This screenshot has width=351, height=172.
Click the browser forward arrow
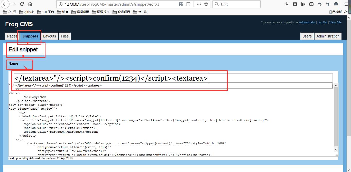click(14, 4)
